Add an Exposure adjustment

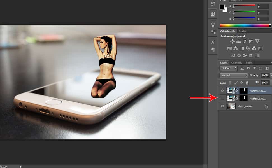coord(251,41)
